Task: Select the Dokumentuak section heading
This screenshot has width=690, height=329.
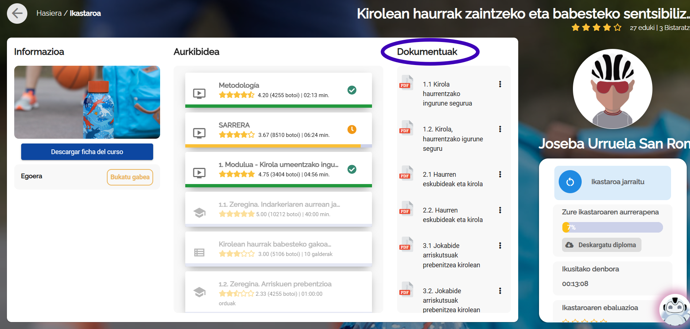Action: (427, 52)
